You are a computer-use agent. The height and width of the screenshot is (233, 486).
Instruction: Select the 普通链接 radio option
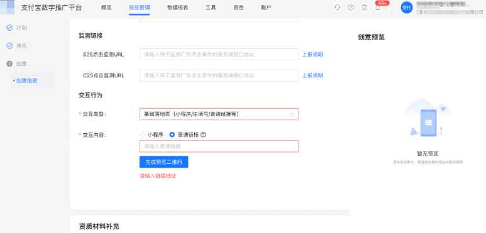click(x=172, y=134)
